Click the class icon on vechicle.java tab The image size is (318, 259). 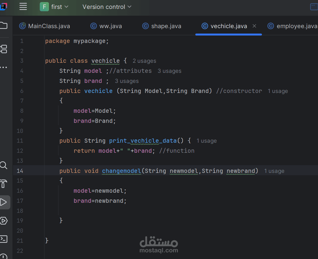(x=205, y=26)
